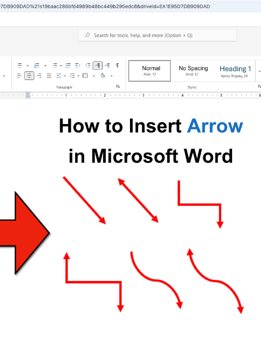Toggle left-to-right text direction

click(x=97, y=66)
